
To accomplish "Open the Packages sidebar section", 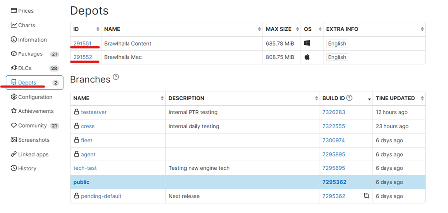I will 30,54.
